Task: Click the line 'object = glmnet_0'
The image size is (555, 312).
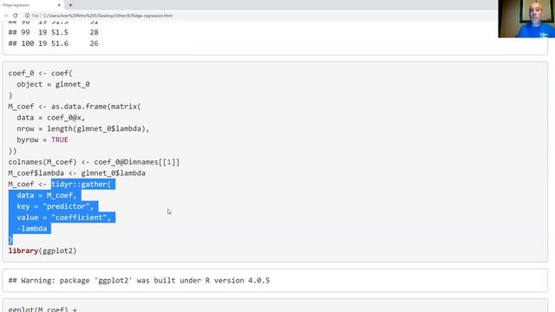Action: tap(53, 84)
